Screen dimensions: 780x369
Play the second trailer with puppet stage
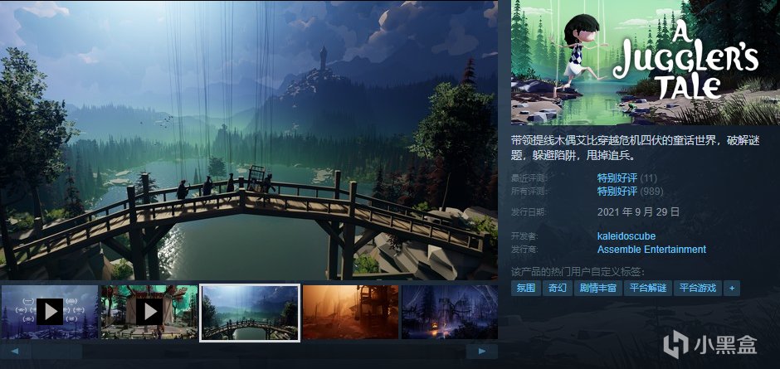pos(149,312)
